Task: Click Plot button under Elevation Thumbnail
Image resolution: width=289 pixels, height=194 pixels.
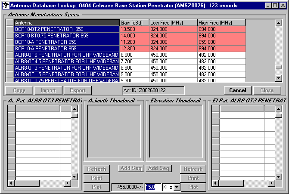Action: (x=193, y=187)
